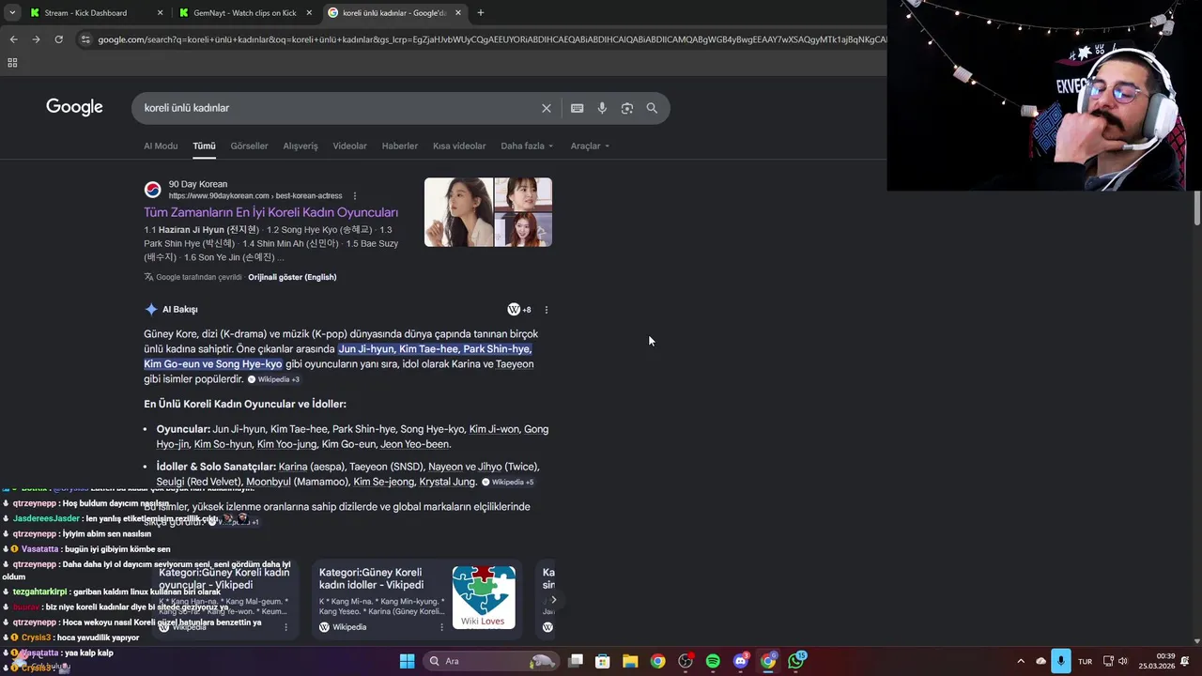Show hidden system tray icons chevron
Screen dimensions: 1202x676
tap(1021, 661)
